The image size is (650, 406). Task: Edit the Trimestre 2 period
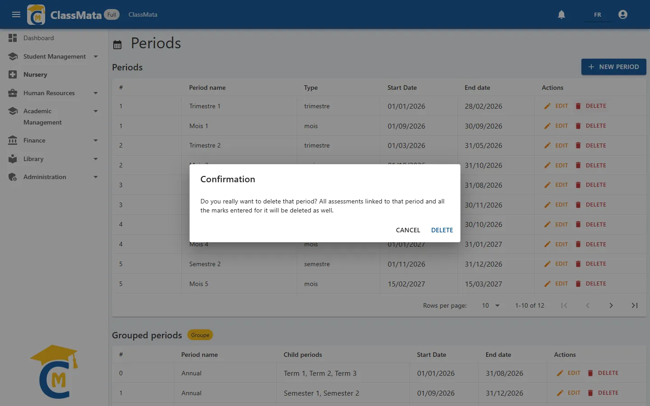pos(556,146)
